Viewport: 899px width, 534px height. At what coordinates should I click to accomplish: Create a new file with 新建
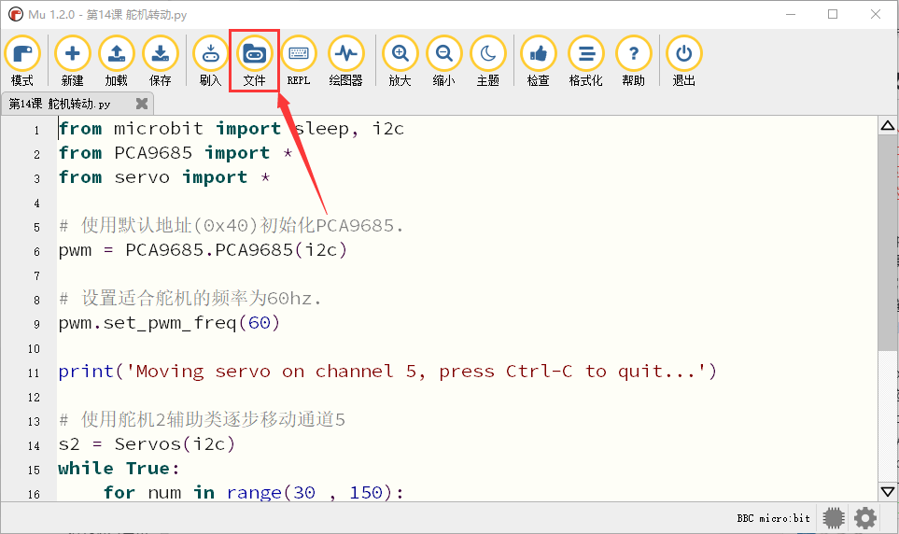click(x=72, y=61)
